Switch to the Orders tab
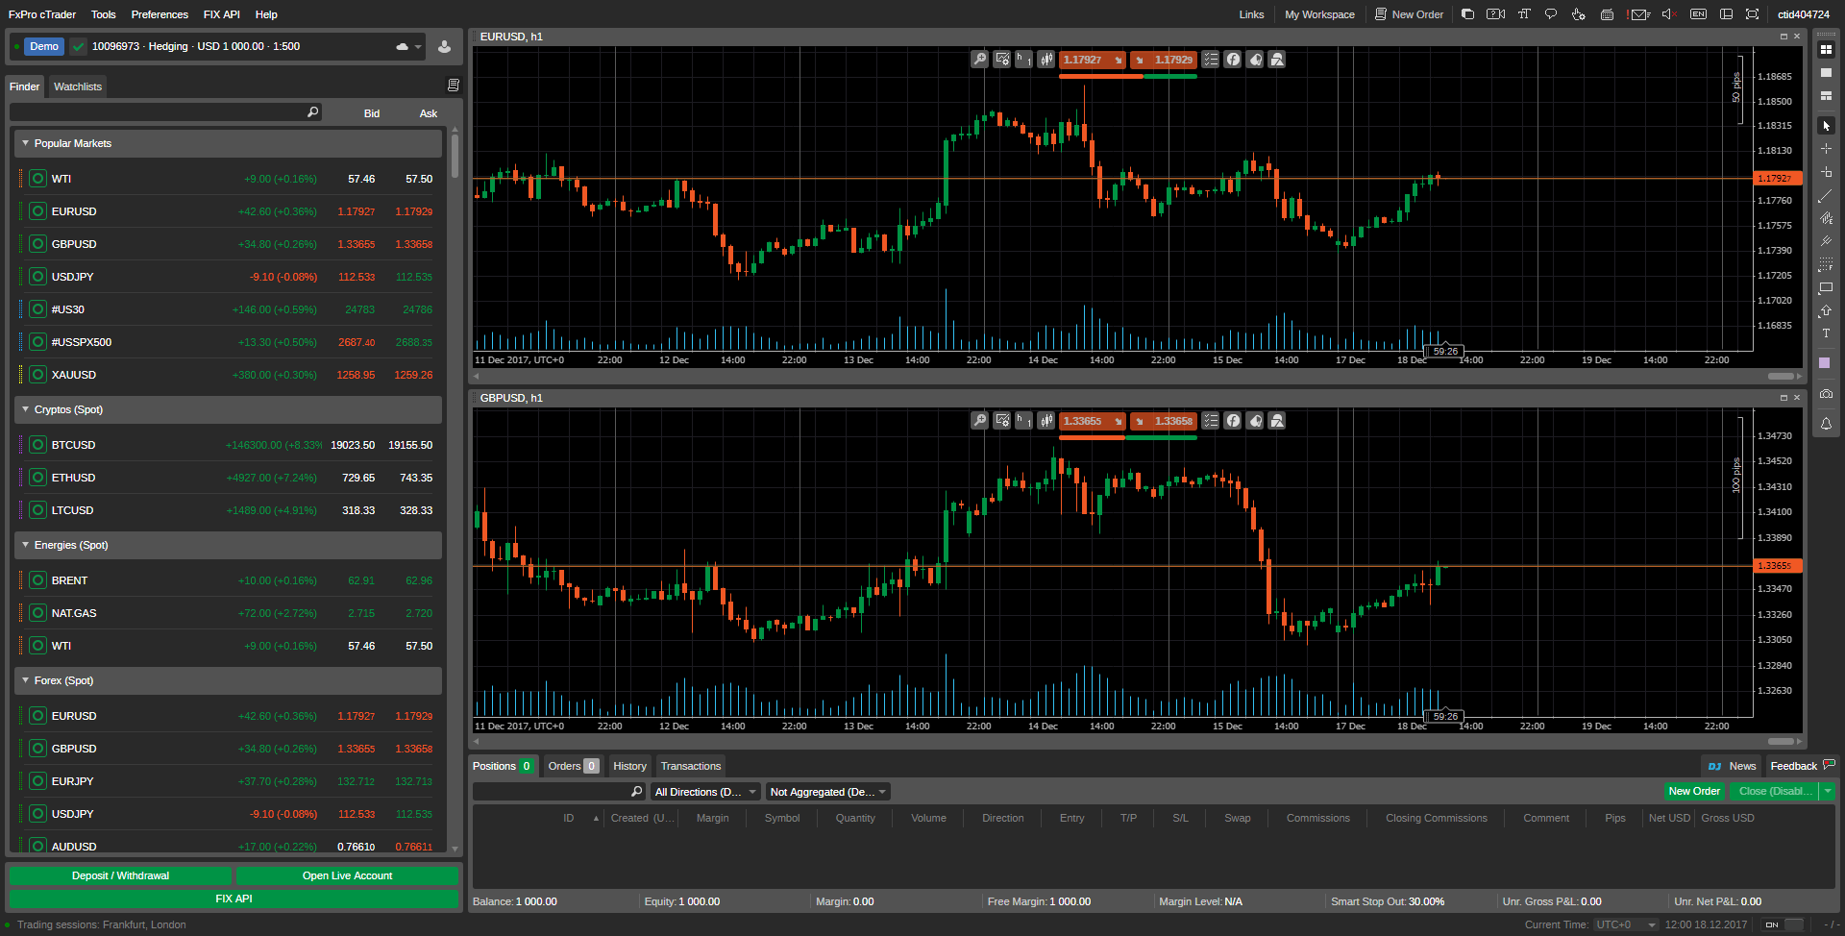The height and width of the screenshot is (936, 1845). point(573,766)
